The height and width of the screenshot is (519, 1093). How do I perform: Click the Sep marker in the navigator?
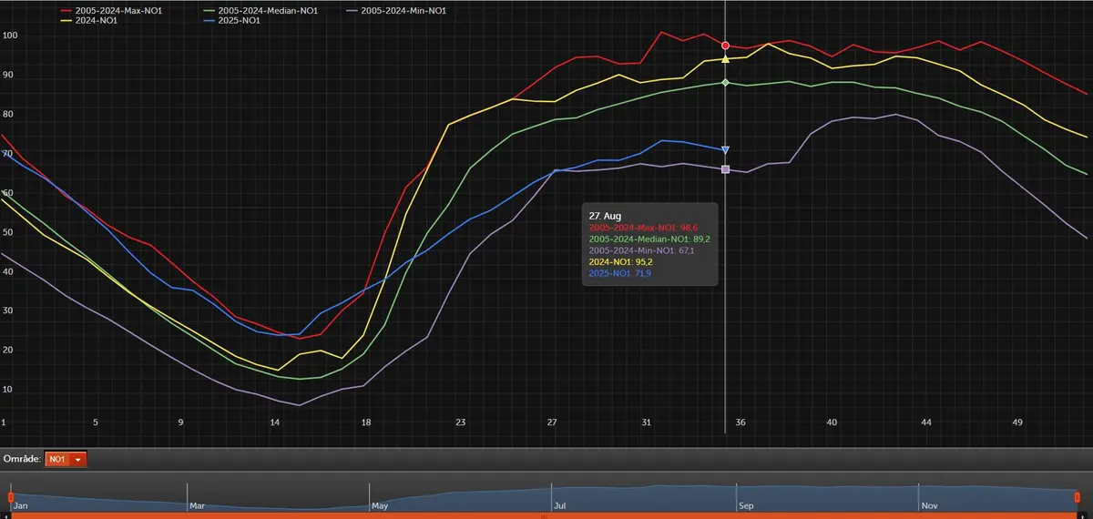(746, 504)
